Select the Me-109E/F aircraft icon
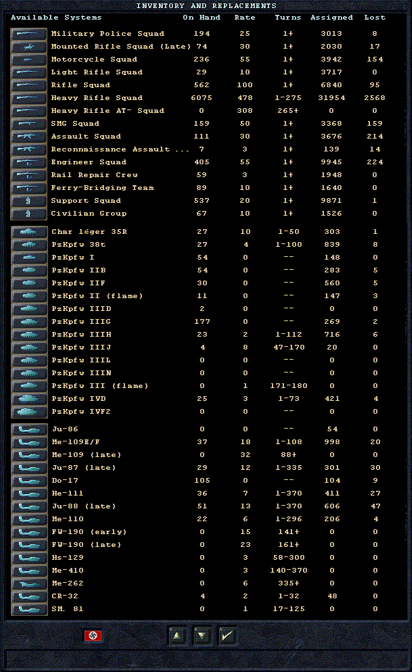Viewport: 412px width, 672px height. pyautogui.click(x=29, y=442)
